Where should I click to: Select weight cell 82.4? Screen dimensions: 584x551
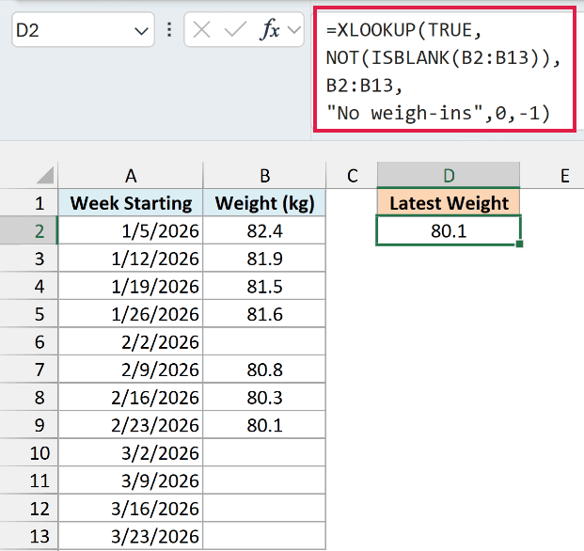[x=264, y=230]
